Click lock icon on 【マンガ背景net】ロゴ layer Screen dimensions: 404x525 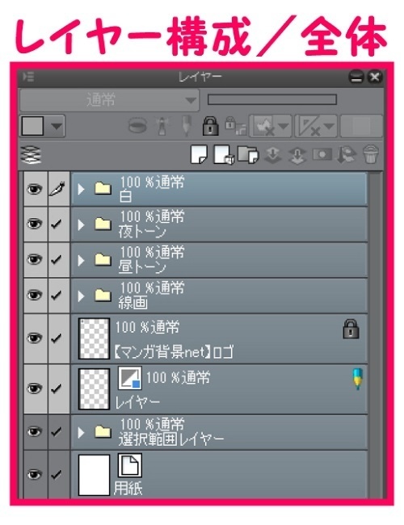tap(351, 329)
